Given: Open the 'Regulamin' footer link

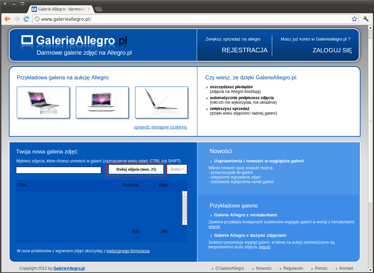Looking at the screenshot, I should 293,268.
